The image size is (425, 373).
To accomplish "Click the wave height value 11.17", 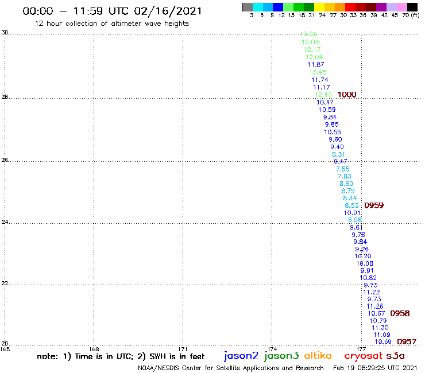I will tap(322, 87).
